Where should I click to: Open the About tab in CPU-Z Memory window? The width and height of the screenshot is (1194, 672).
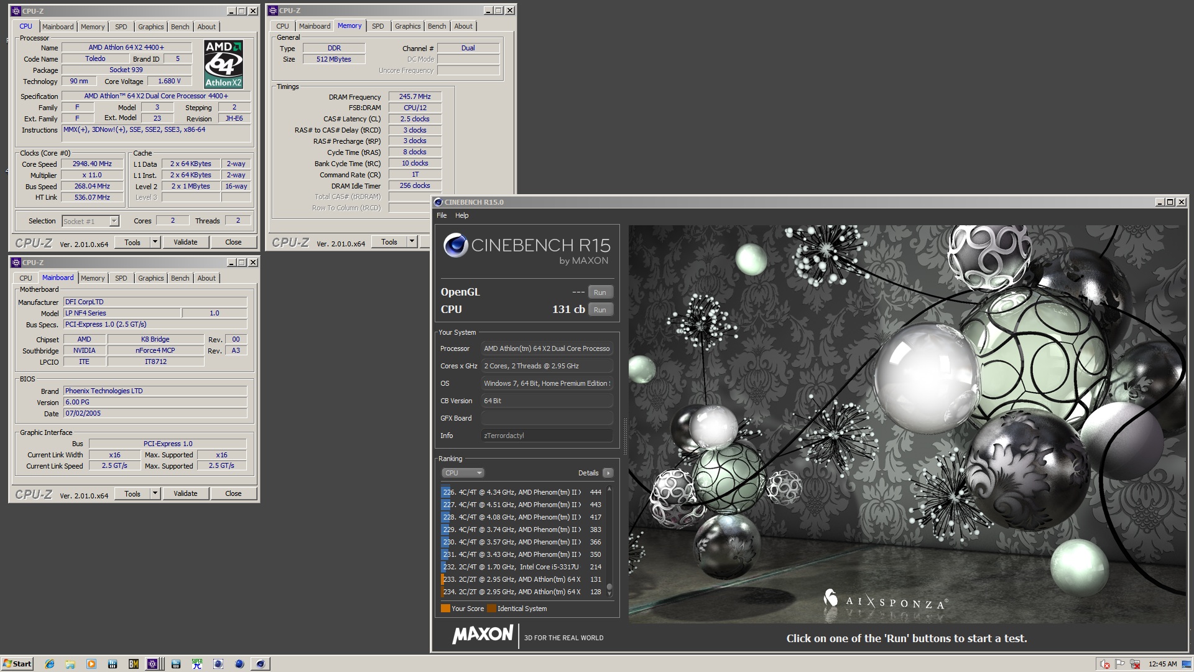(463, 26)
